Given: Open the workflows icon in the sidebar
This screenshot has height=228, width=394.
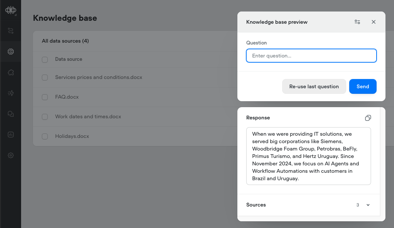Looking at the screenshot, I should coord(11,30).
